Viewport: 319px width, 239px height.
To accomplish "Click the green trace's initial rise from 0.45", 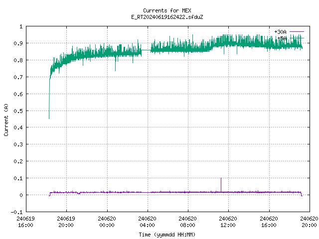I will pos(49,99).
